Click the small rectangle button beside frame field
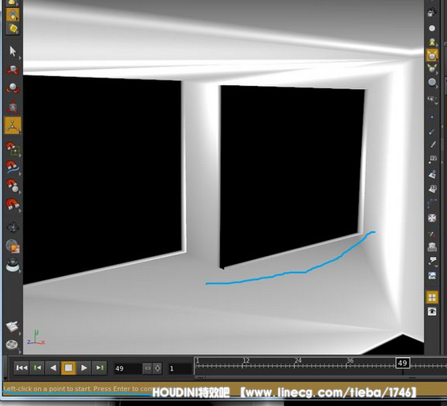Viewport: 447px width, 406px height. [147, 368]
